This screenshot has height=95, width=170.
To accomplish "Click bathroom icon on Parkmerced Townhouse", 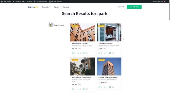I will [x=78, y=89].
